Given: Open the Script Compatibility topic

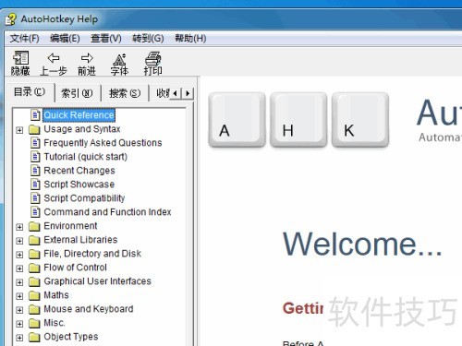Looking at the screenshot, I should point(84,198).
